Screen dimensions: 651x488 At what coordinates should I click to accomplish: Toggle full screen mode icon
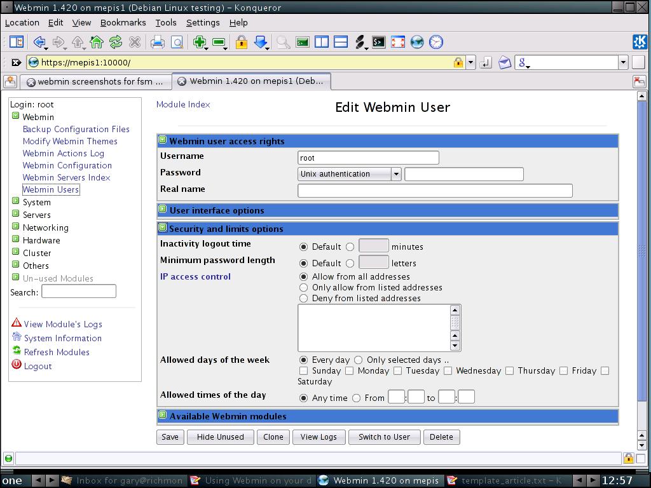(x=398, y=42)
